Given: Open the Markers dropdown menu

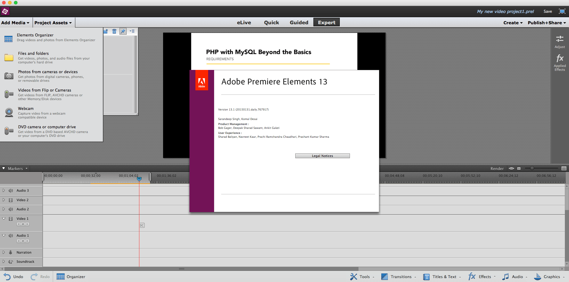Looking at the screenshot, I should pos(18,169).
